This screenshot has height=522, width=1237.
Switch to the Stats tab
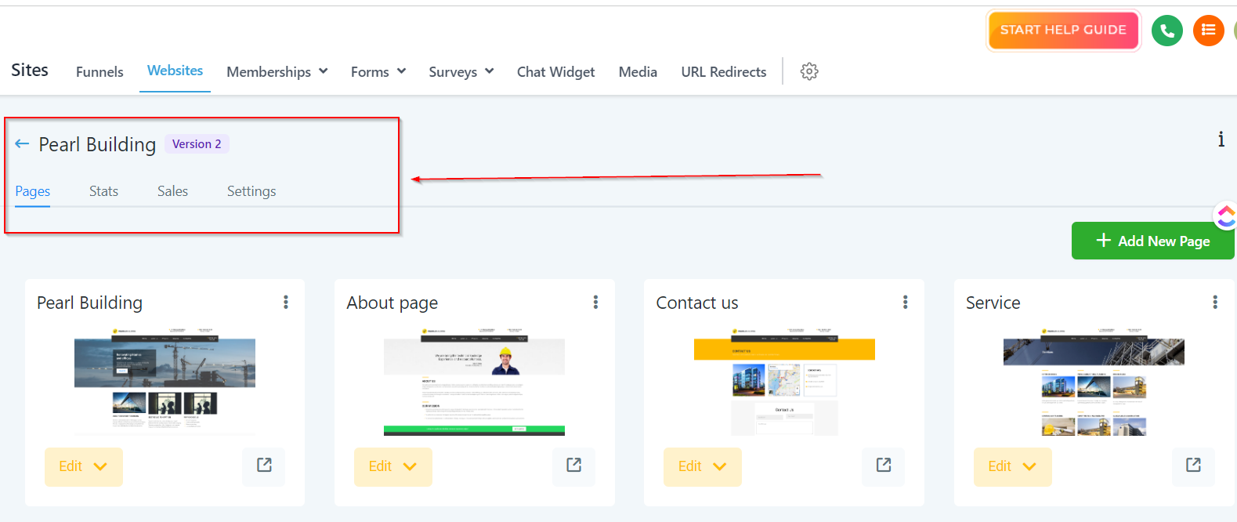point(103,191)
